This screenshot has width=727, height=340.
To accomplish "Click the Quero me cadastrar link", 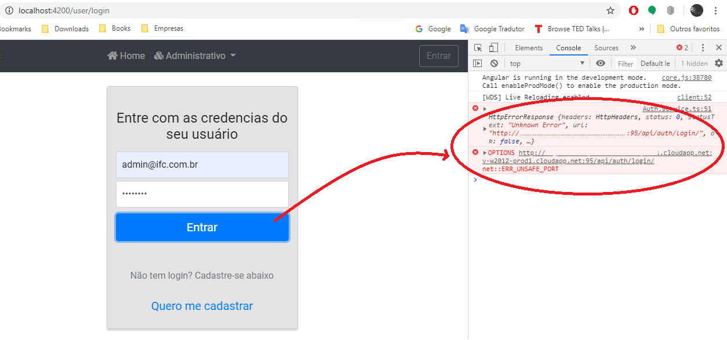I will pos(202,306).
